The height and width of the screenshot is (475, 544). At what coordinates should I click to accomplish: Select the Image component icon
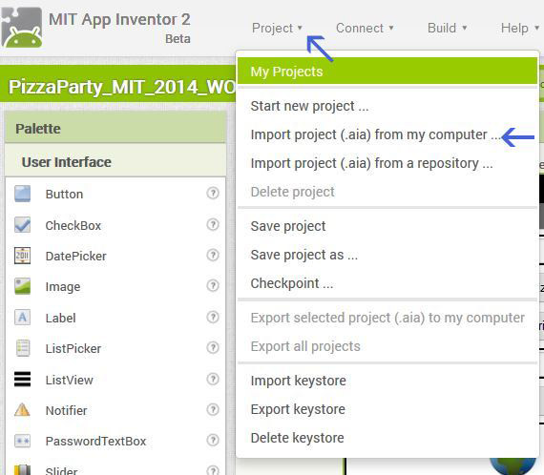[22, 286]
